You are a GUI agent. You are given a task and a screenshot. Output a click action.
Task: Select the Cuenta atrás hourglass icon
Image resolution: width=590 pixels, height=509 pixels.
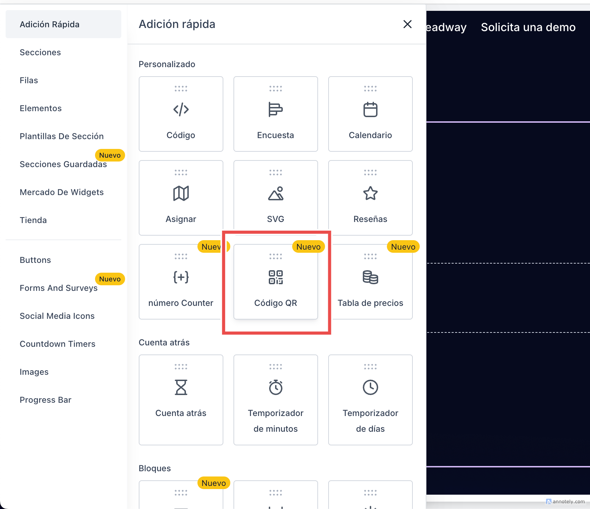click(x=181, y=387)
